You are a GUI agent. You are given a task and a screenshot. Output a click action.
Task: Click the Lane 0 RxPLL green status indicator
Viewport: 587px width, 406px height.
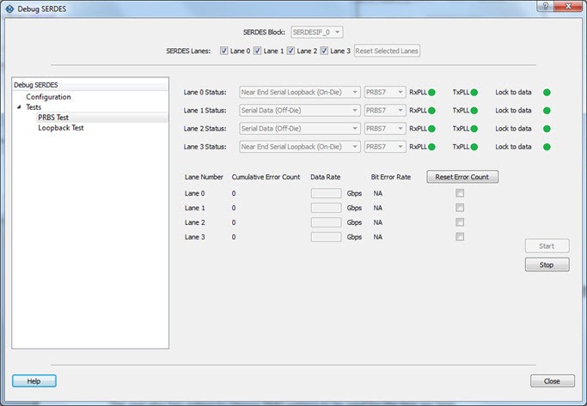click(434, 92)
